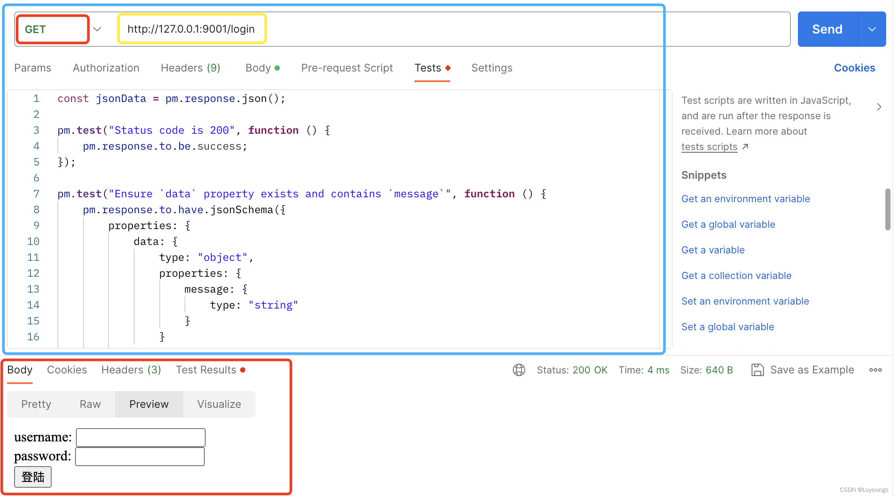895x497 pixels.
Task: Click the 'Status: 200 OK' response status
Action: pyautogui.click(x=572, y=370)
